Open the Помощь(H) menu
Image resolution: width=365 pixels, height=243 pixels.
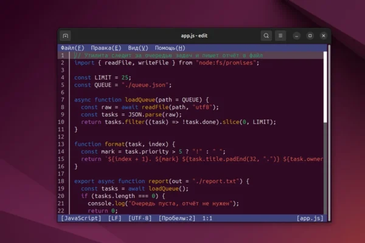pos(170,48)
